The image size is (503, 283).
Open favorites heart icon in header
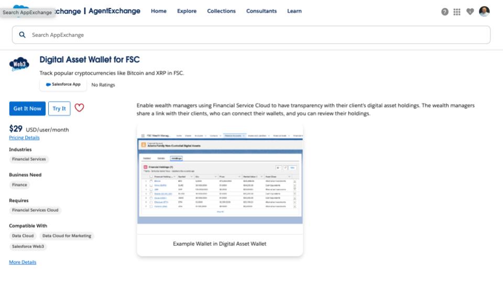pyautogui.click(x=470, y=12)
